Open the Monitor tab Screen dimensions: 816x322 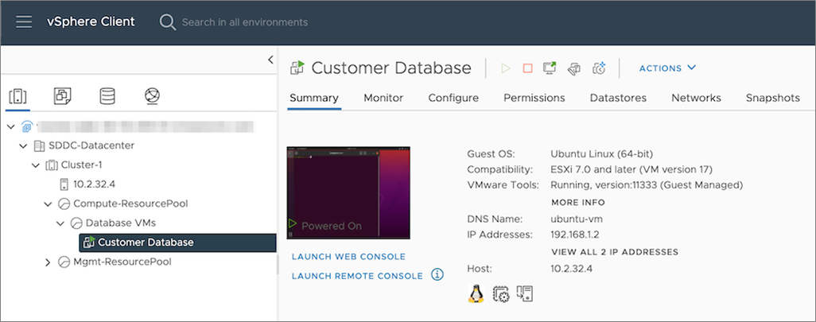coord(383,98)
